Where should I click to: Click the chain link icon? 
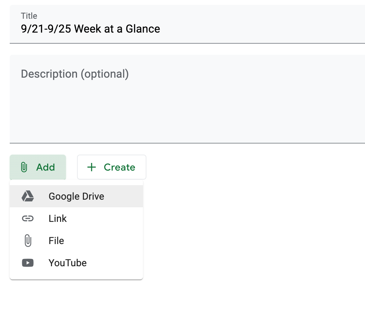pyautogui.click(x=28, y=218)
